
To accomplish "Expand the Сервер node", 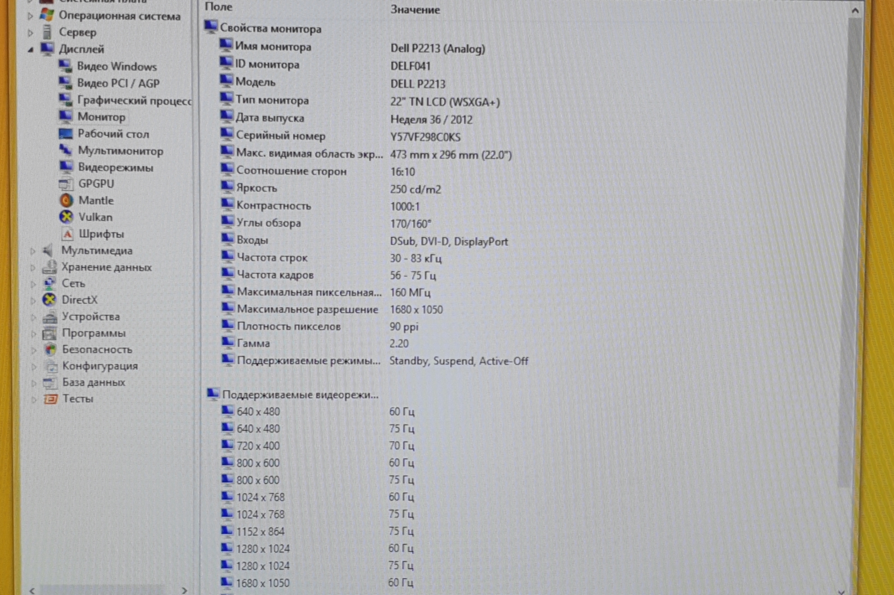I will pyautogui.click(x=30, y=33).
